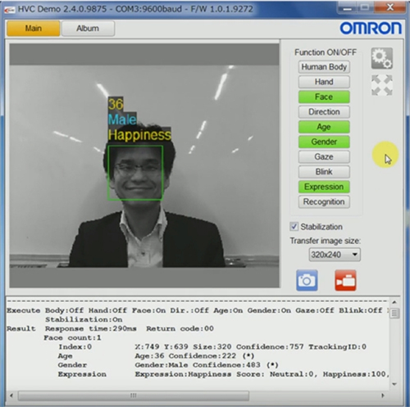Click the horizontal scrollbar left arrow
The image size is (410, 407).
pyautogui.click(x=11, y=396)
